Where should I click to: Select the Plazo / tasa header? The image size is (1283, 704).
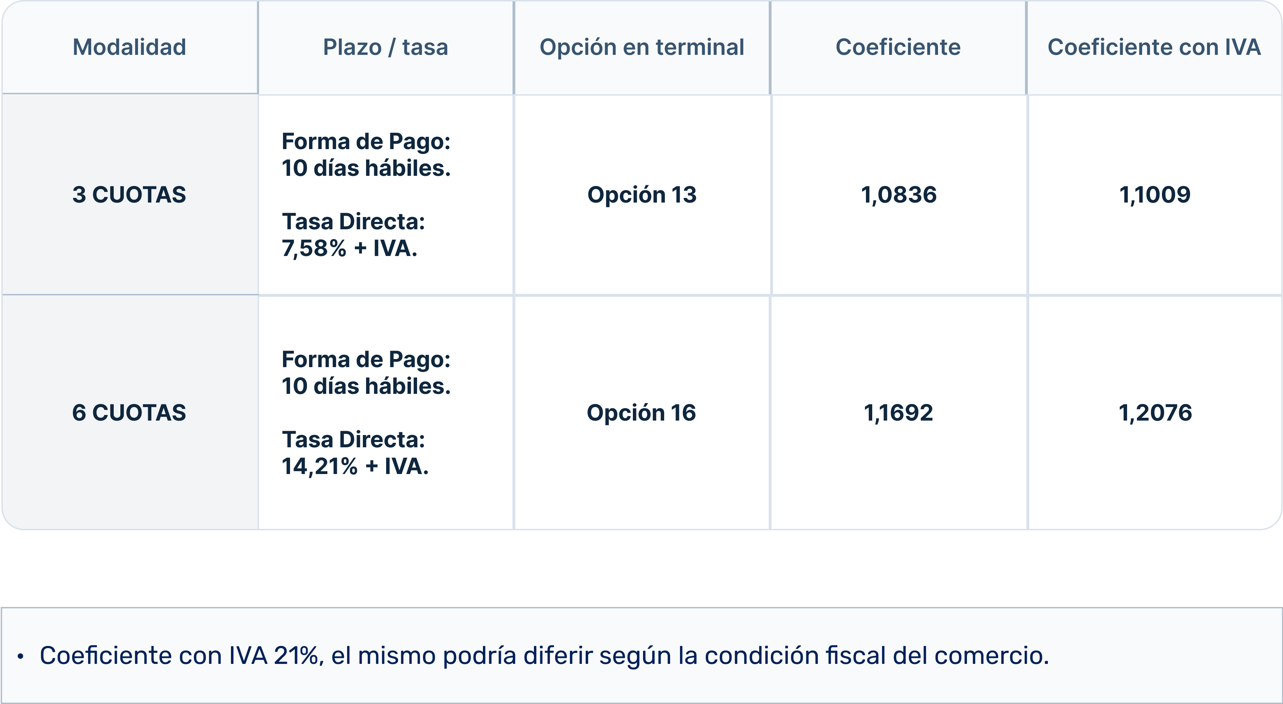(385, 47)
